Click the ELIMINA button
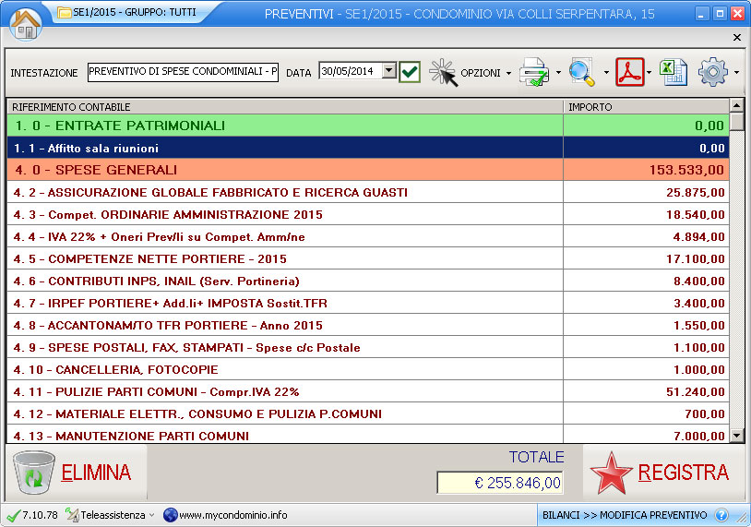 tap(74, 473)
